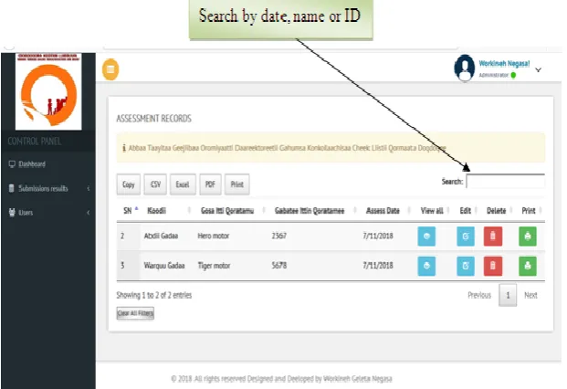
Task: Click the Print export button above table
Action: [x=236, y=184]
